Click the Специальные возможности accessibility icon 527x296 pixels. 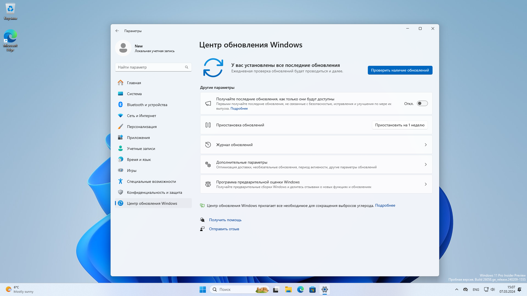pyautogui.click(x=120, y=181)
